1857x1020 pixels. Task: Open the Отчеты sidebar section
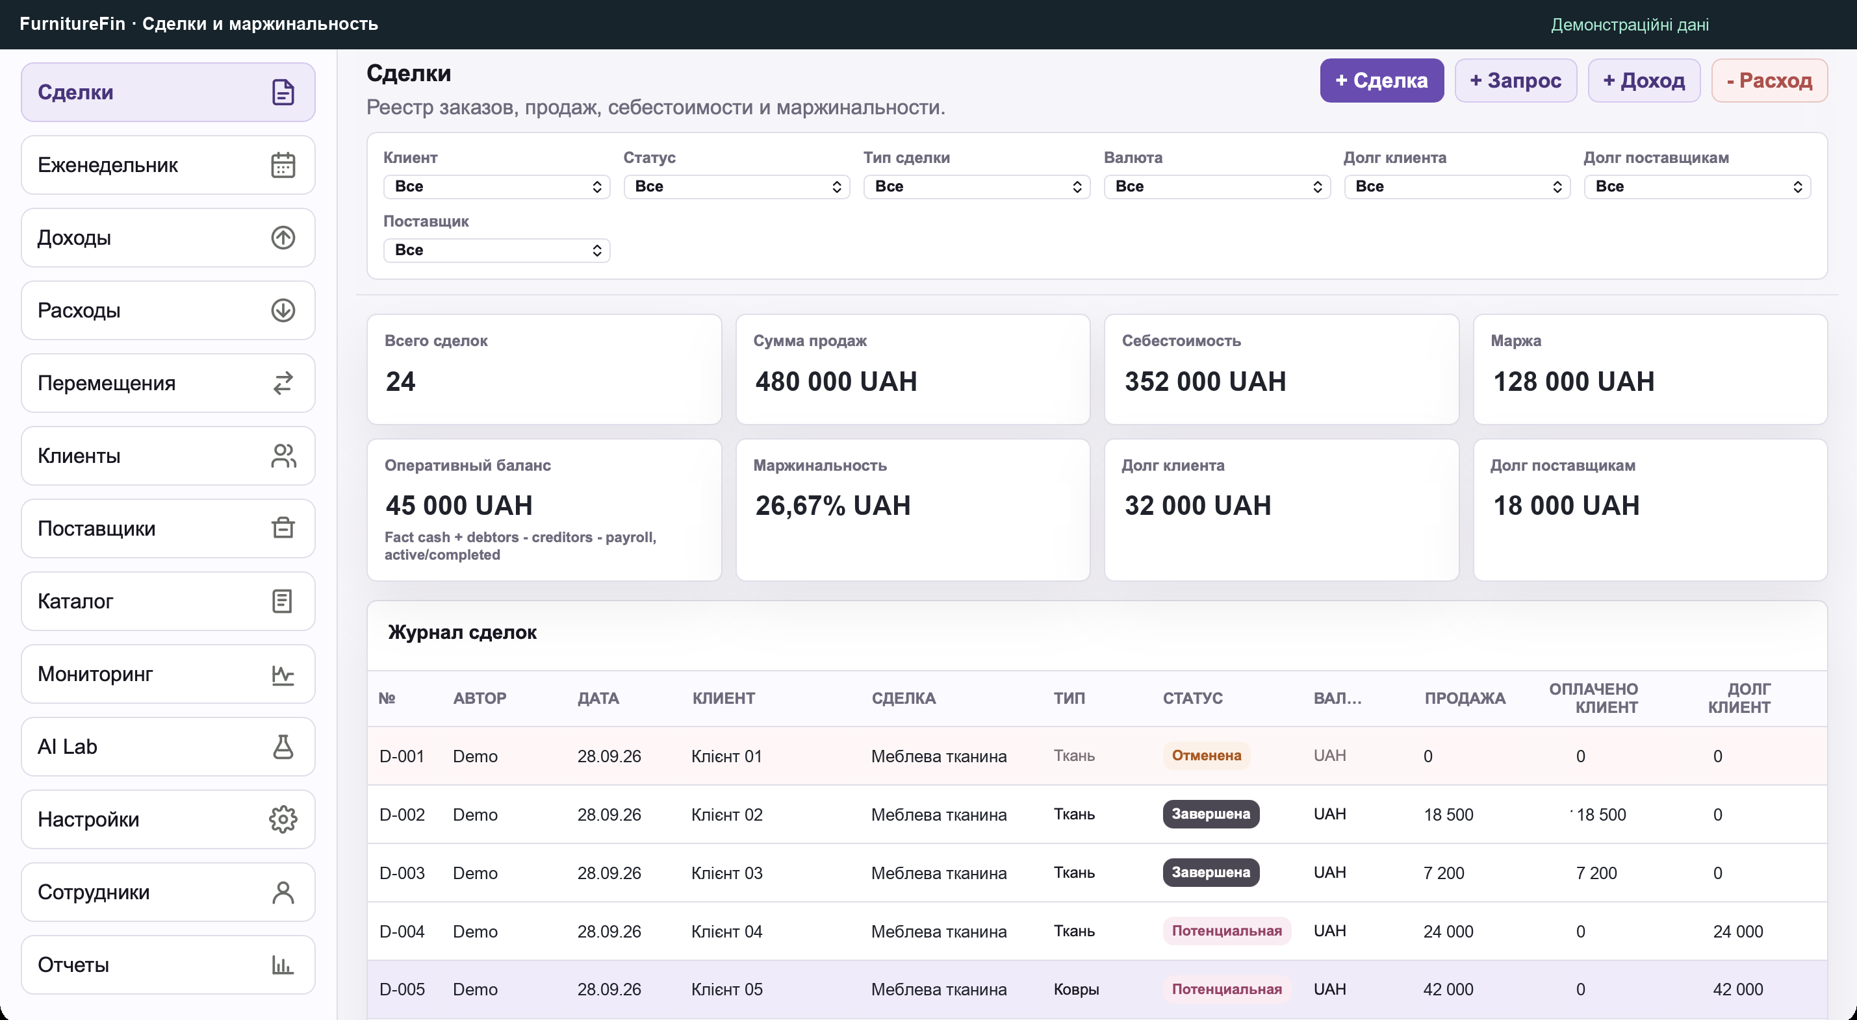pyautogui.click(x=168, y=965)
